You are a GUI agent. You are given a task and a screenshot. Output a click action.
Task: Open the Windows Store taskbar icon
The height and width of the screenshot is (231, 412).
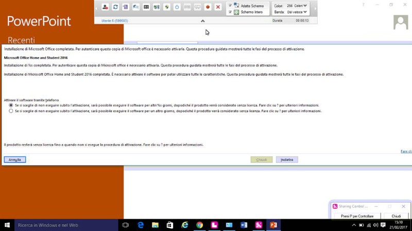[170, 225]
